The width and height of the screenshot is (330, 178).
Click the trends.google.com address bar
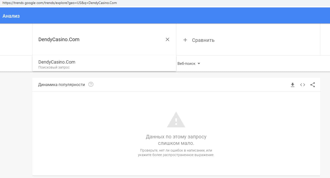point(59,3)
